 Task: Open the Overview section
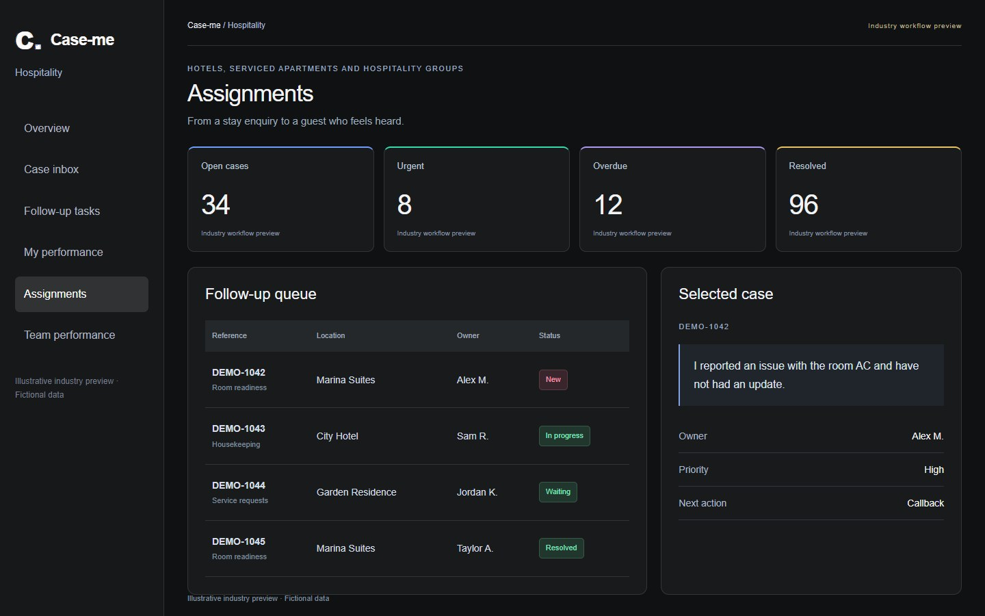point(81,129)
